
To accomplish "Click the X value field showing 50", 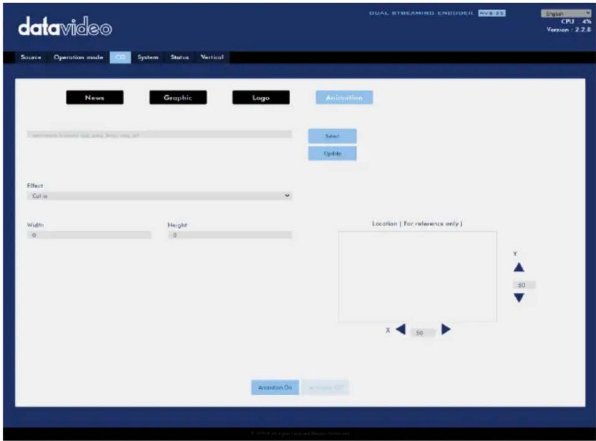I will tap(423, 333).
